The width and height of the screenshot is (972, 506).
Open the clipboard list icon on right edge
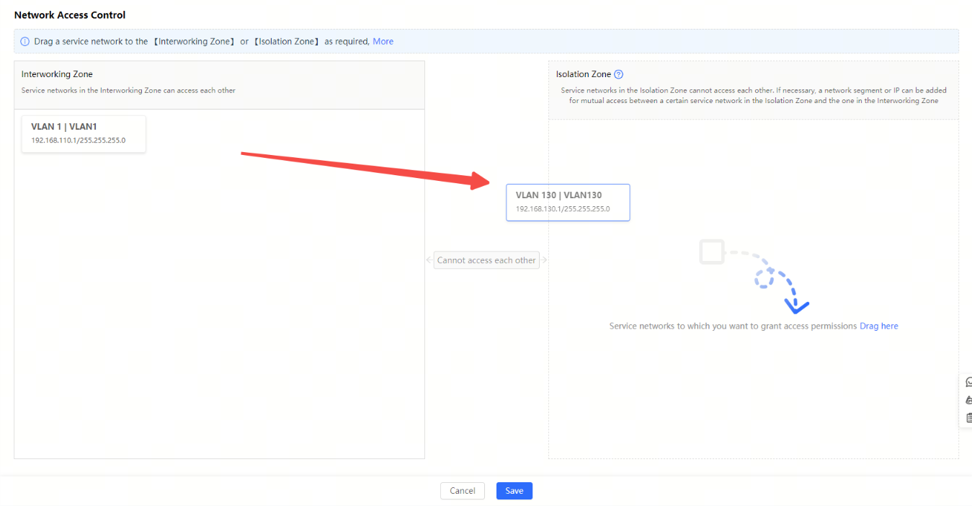[968, 418]
